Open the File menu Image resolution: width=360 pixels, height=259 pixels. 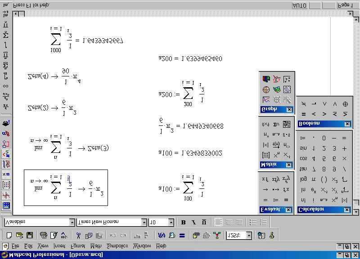[x=15, y=246]
